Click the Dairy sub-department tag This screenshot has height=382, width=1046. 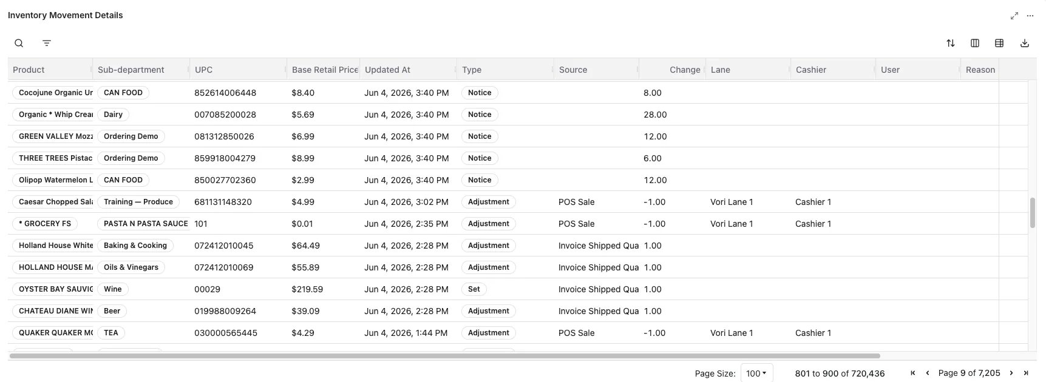[113, 115]
